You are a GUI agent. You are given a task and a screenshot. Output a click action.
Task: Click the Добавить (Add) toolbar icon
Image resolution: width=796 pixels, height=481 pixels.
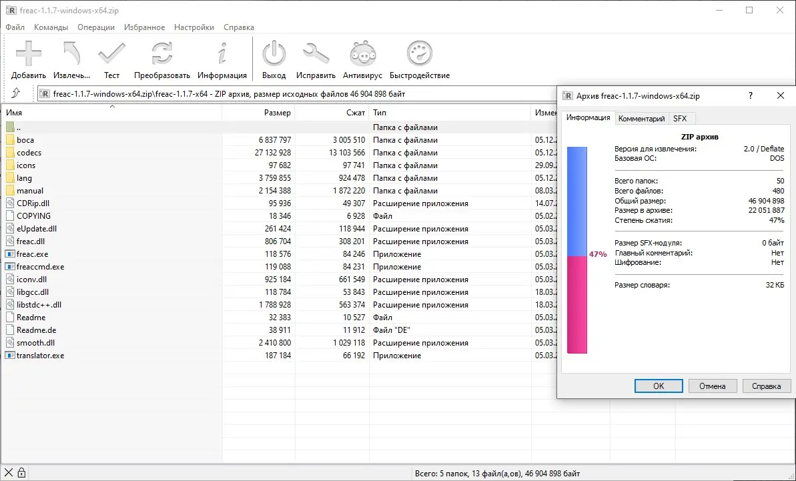pyautogui.click(x=29, y=53)
